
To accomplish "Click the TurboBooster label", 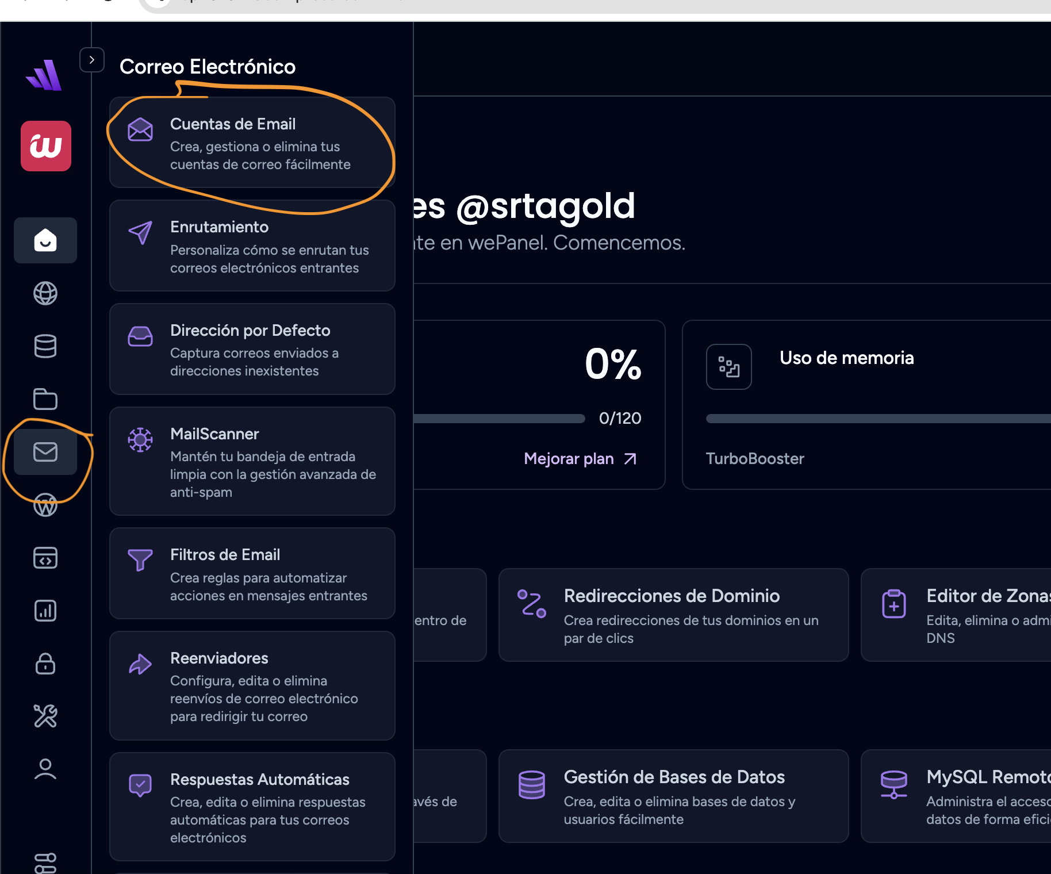I will 755,459.
